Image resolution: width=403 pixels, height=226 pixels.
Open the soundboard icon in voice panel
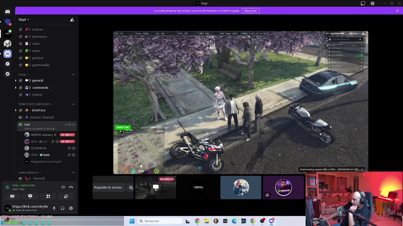tap(66, 196)
